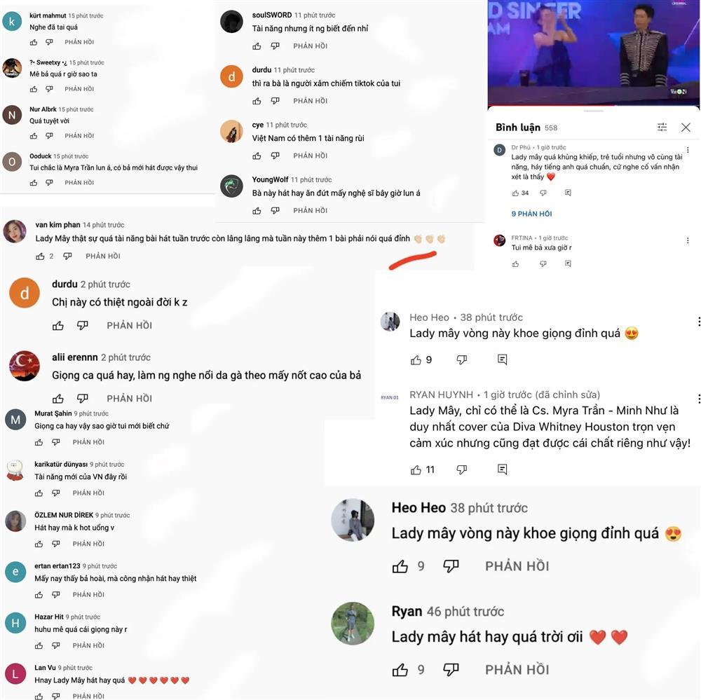Open the reply icon on Dr Phú's comment

pos(568,193)
